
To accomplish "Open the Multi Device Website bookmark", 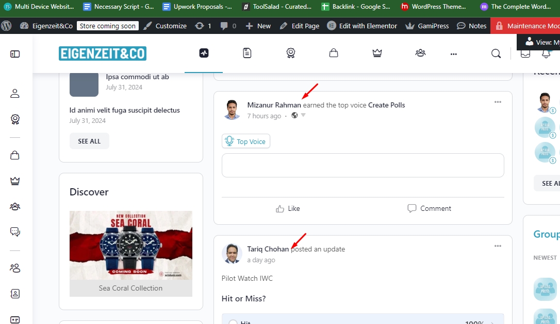I will coord(39,6).
